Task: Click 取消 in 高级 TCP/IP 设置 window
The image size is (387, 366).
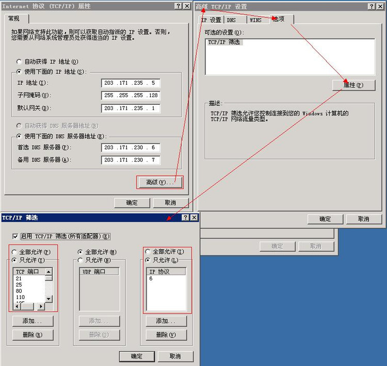Action: coord(364,219)
